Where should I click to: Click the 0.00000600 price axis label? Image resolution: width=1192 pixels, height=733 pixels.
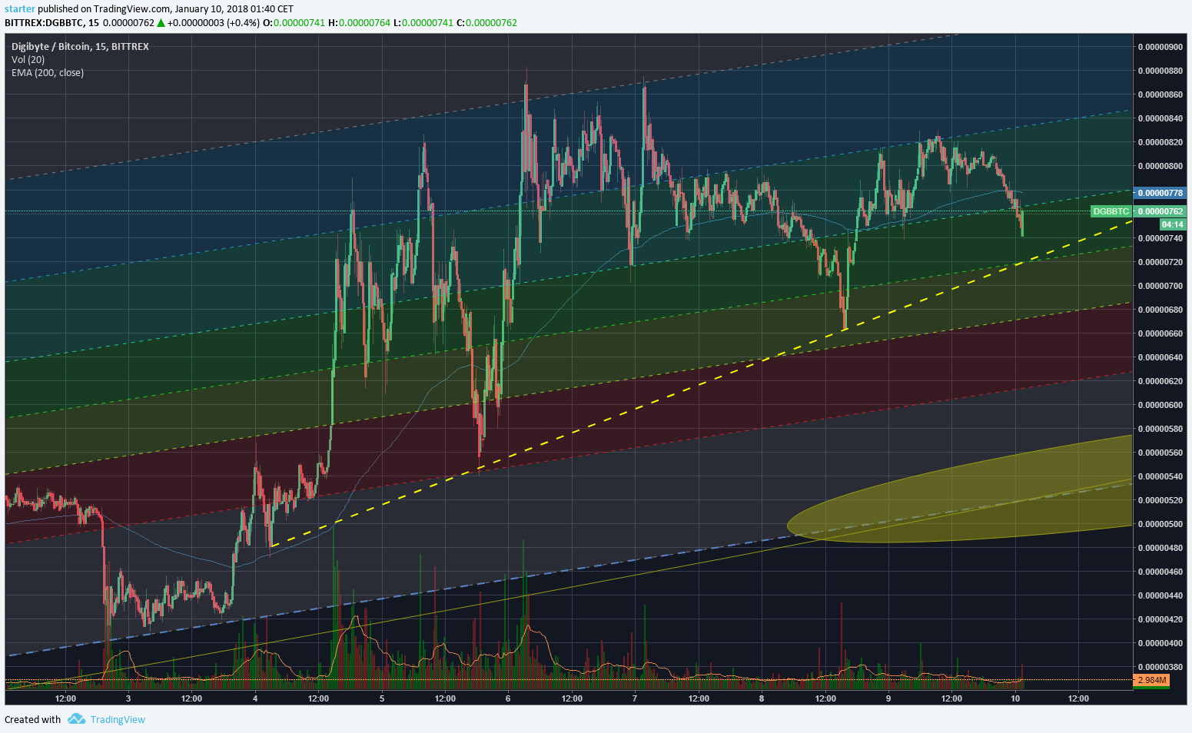point(1160,405)
